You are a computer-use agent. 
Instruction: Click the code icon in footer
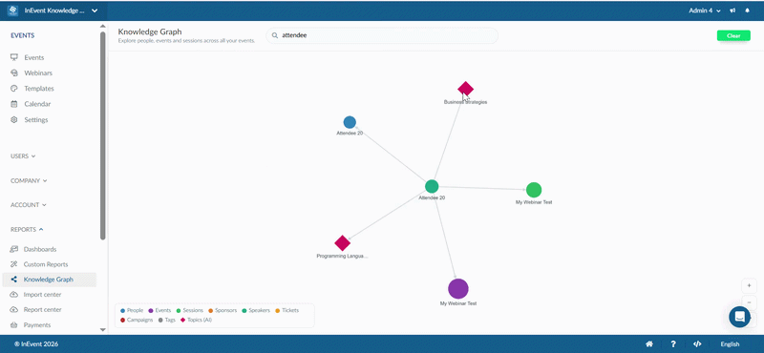[x=697, y=344]
